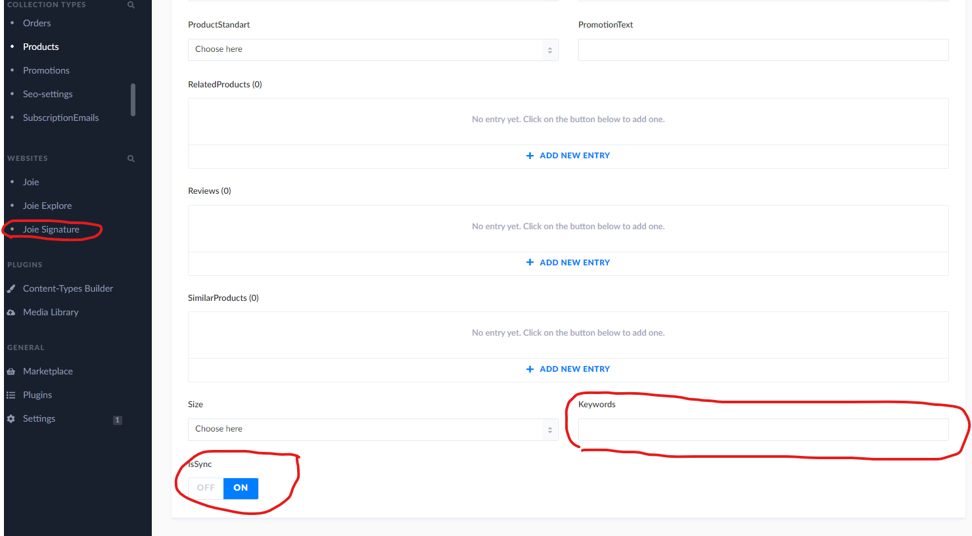Turn IsSync on
The height and width of the screenshot is (536, 972).
point(241,488)
